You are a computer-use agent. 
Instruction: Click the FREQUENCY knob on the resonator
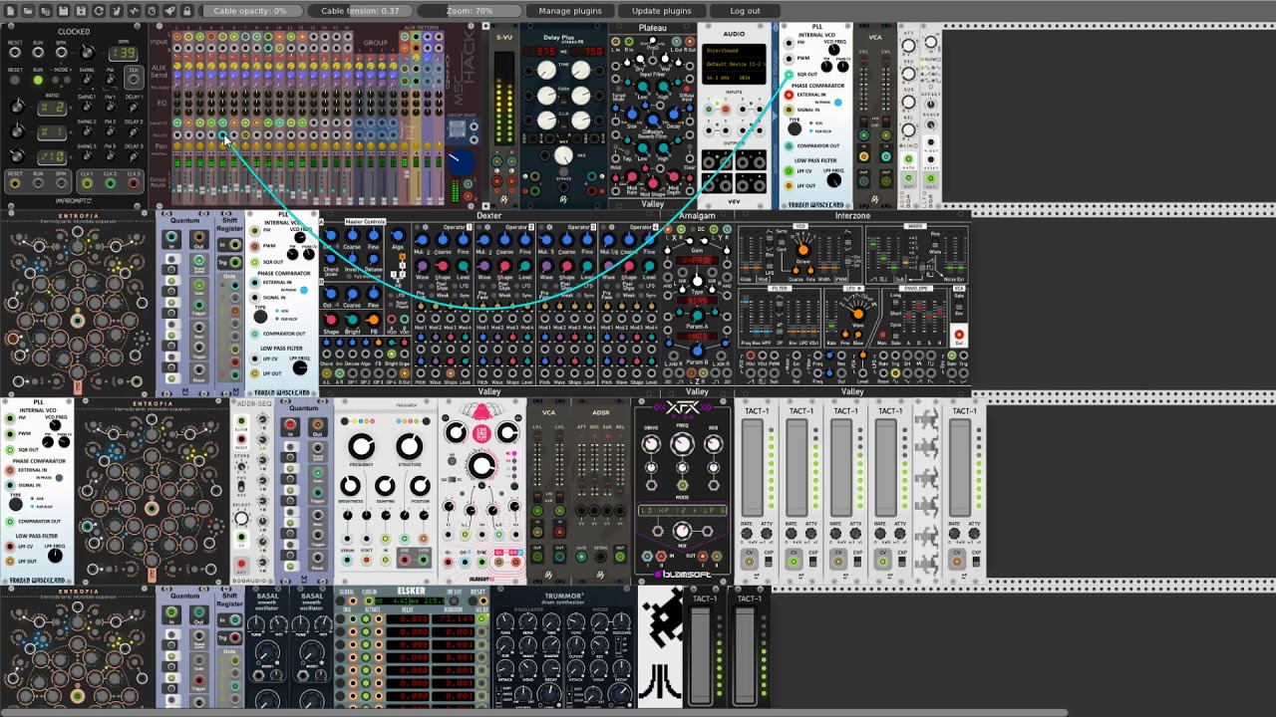pos(361,447)
